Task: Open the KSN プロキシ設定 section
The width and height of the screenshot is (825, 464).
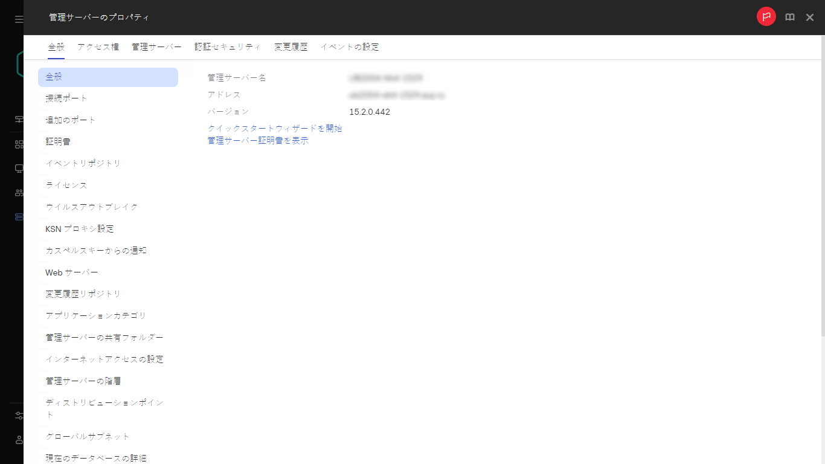Action: tap(79, 228)
